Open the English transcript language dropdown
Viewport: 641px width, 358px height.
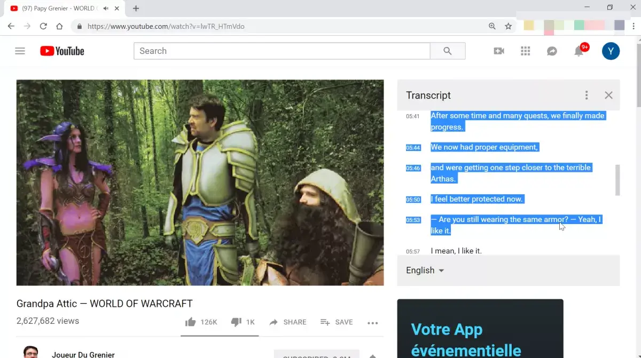(424, 271)
